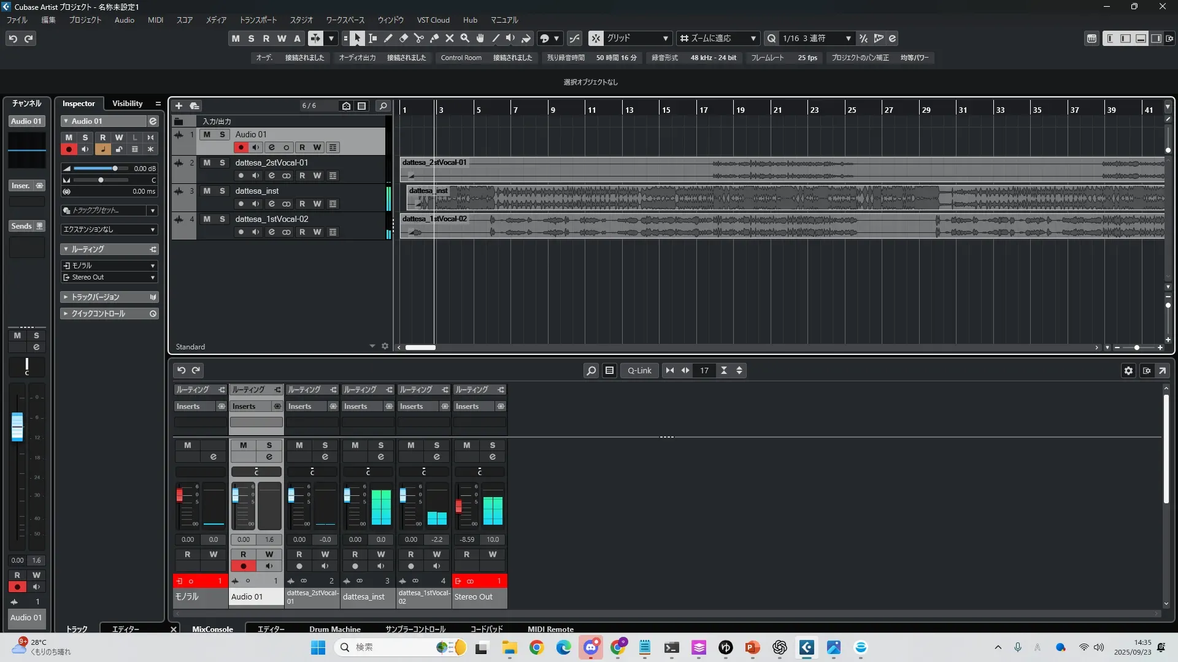The height and width of the screenshot is (662, 1178).
Task: Select the Zoom magnifier tool
Action: pos(465,39)
